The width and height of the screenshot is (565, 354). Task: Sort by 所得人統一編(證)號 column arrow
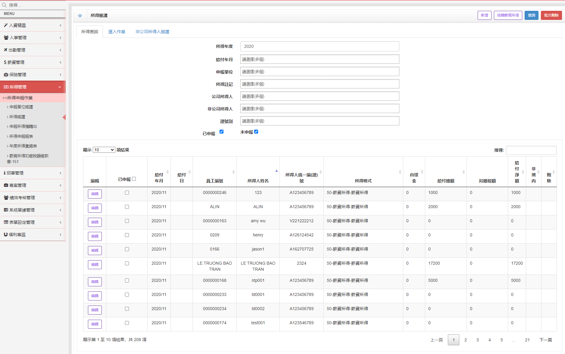point(320,172)
